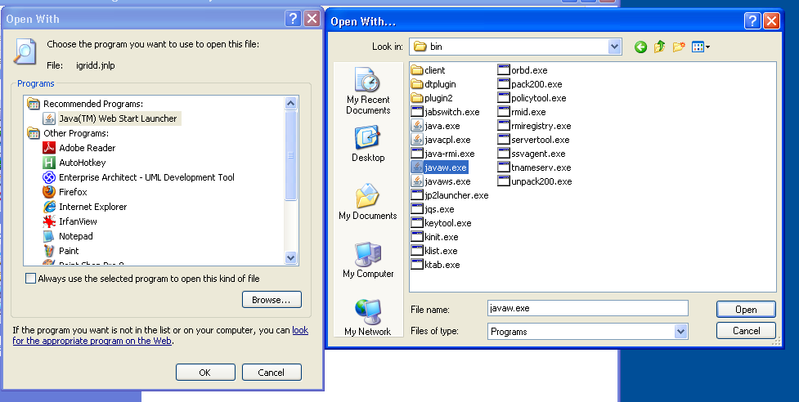This screenshot has width=799, height=402.
Task: Select the Firefox program icon
Action: coord(49,192)
